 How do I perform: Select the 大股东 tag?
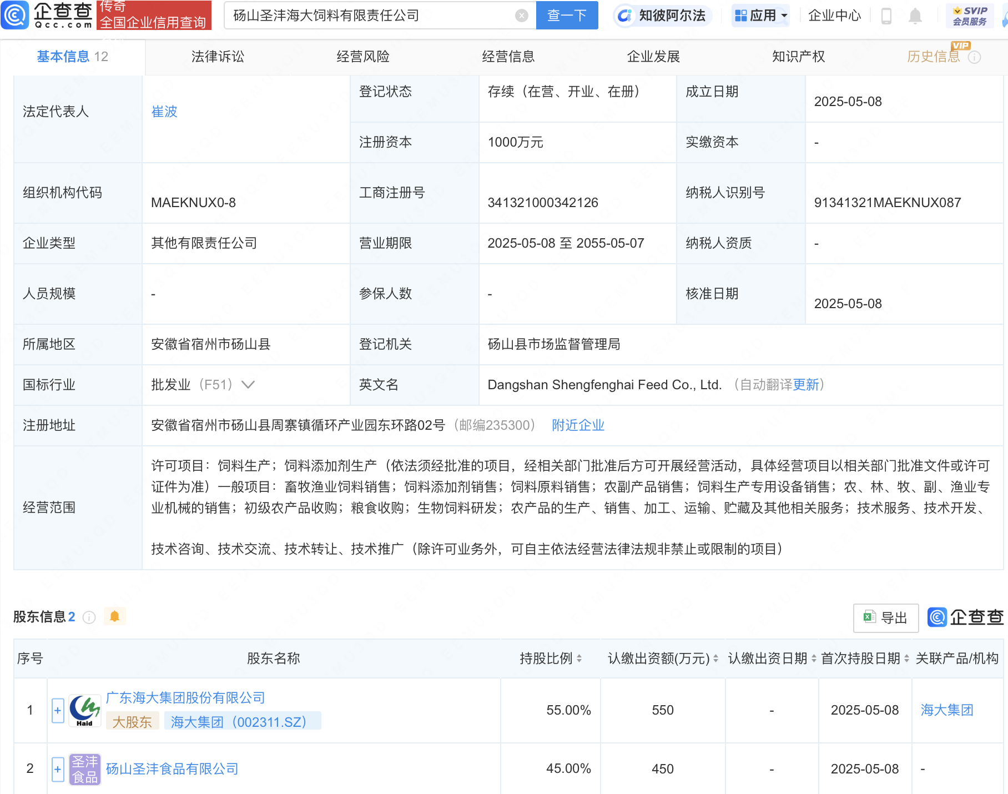point(132,722)
